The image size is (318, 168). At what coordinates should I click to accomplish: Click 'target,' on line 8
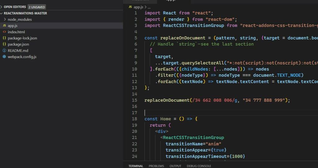pos(164,57)
